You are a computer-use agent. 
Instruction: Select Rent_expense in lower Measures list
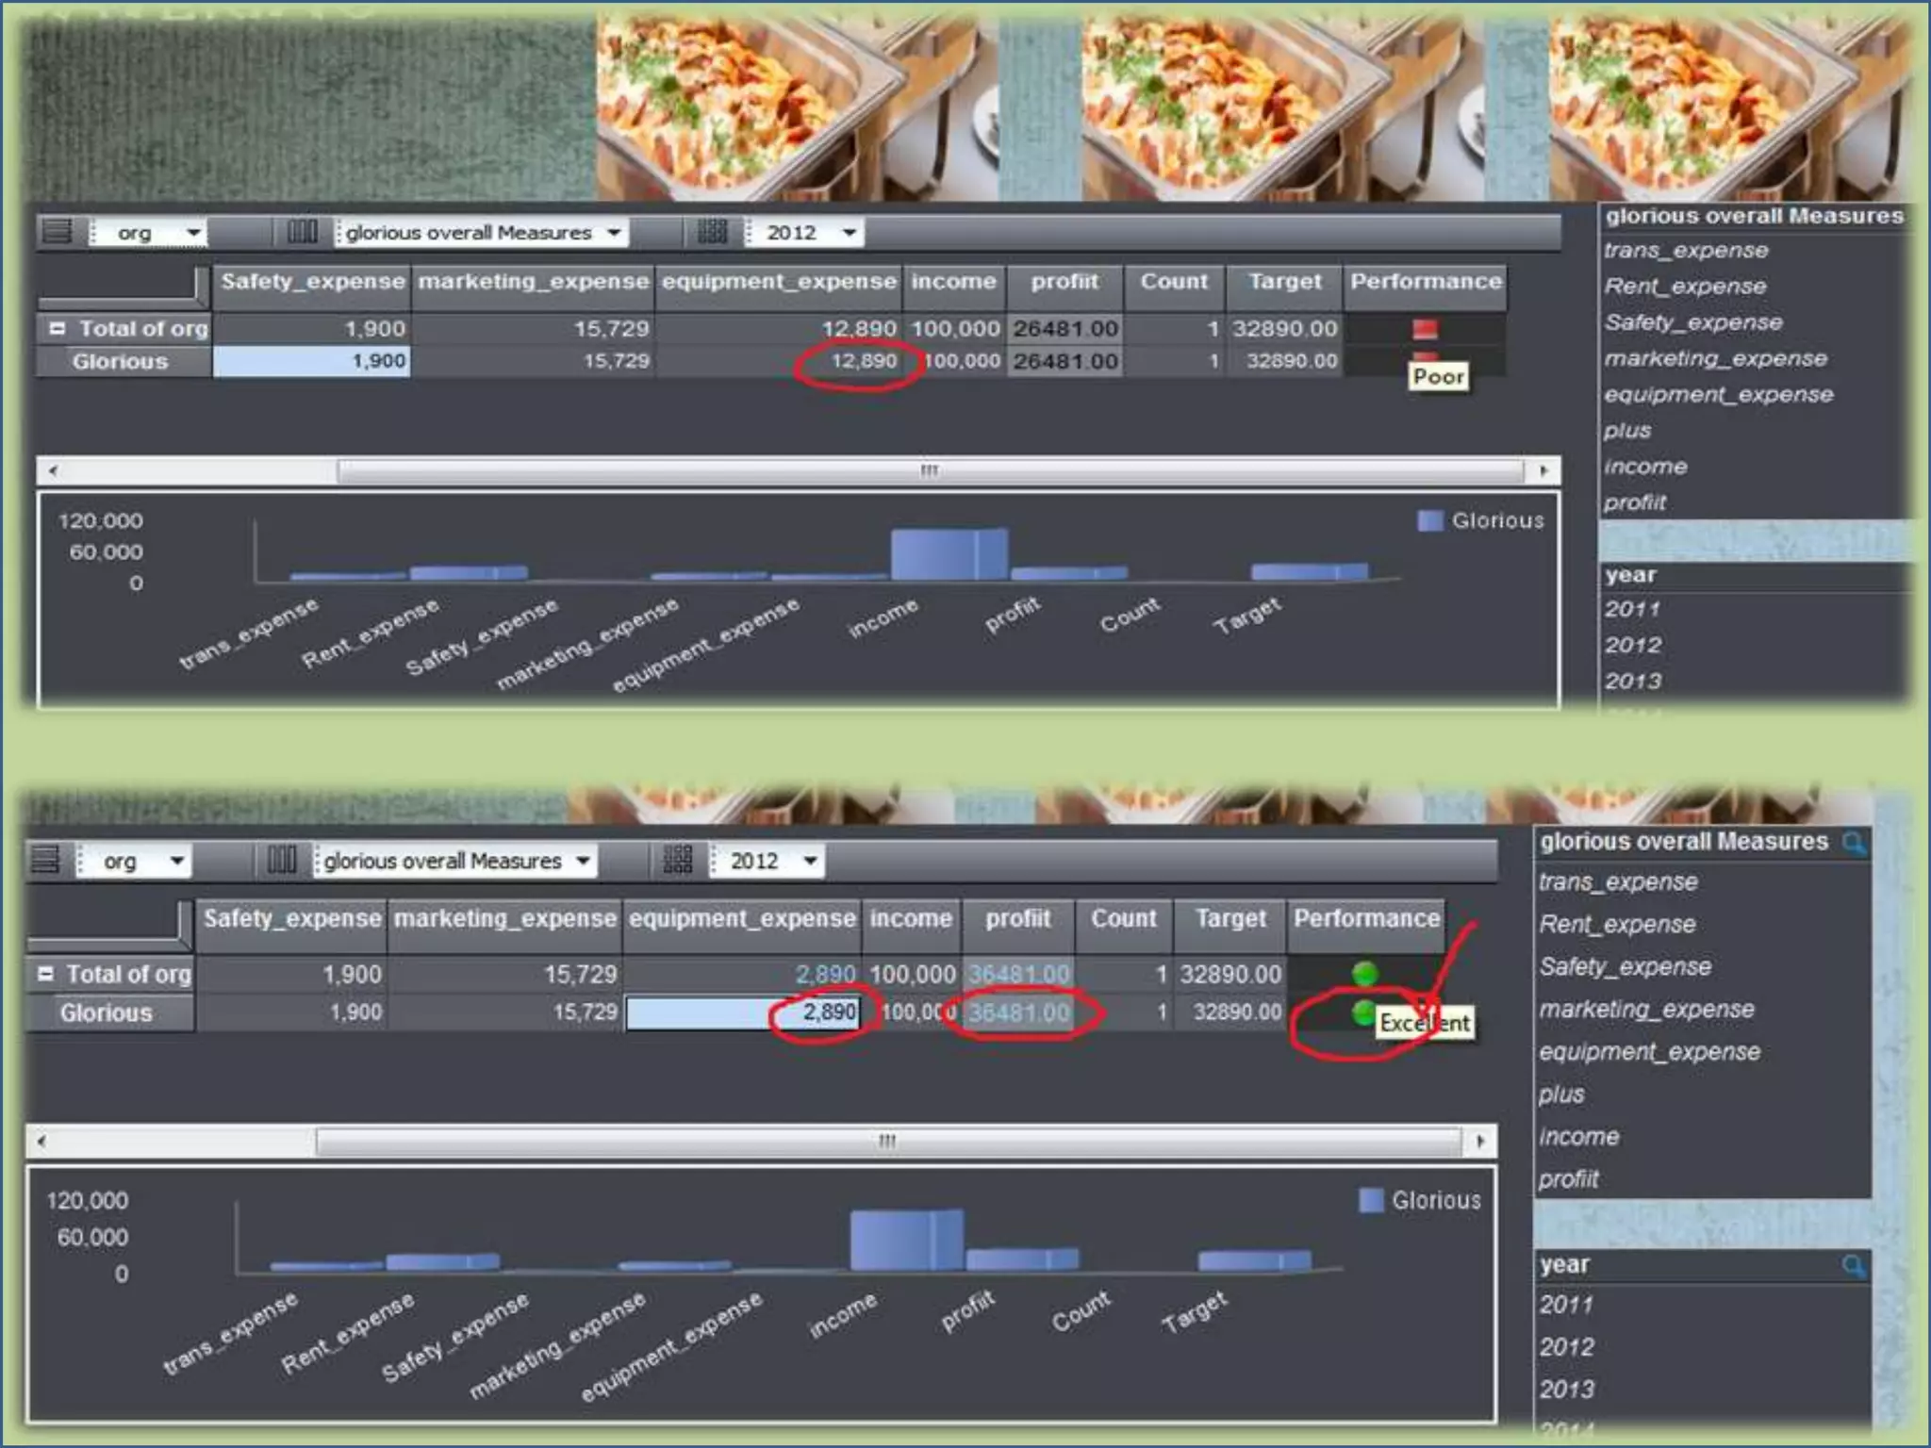click(x=1617, y=925)
